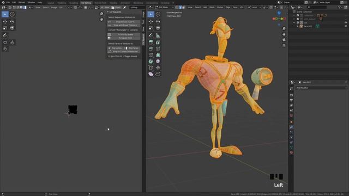The image size is (349, 196).
Task: Toggle pin image button in UV editor header
Action: coord(125,7)
